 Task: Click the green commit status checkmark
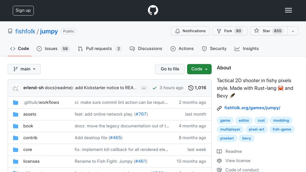155,88
